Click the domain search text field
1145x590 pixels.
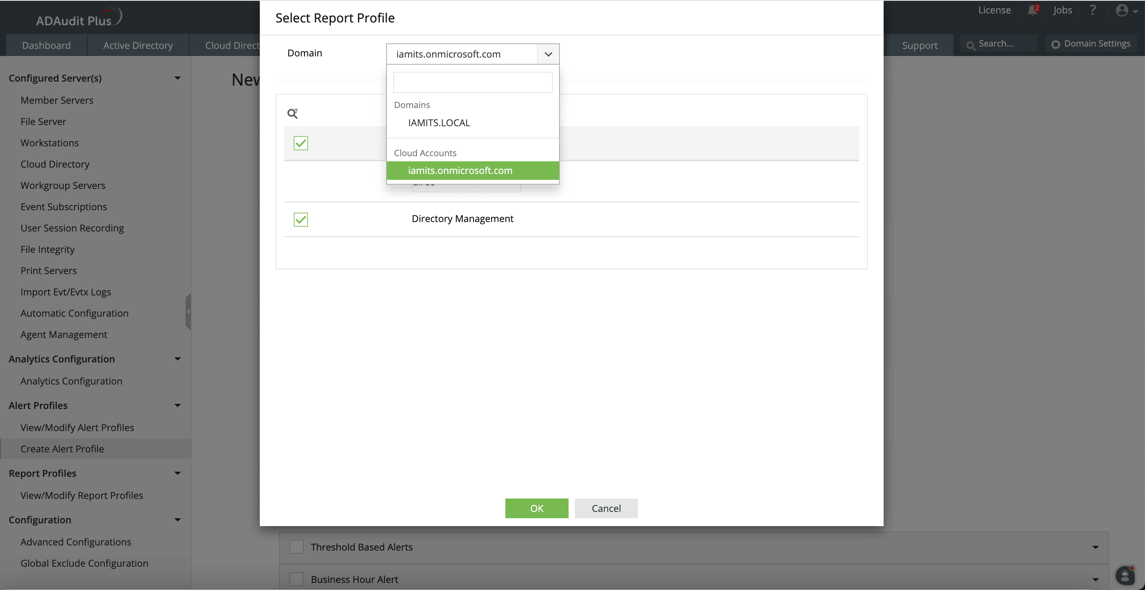tap(473, 82)
